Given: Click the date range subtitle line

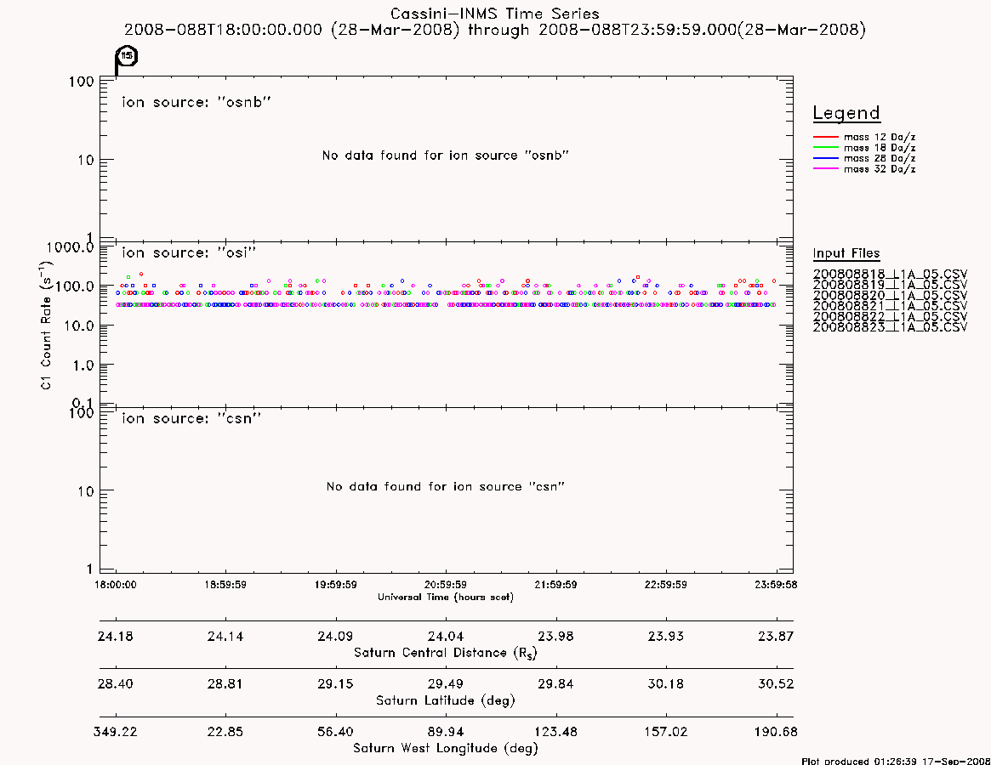Looking at the screenshot, I should (x=495, y=30).
